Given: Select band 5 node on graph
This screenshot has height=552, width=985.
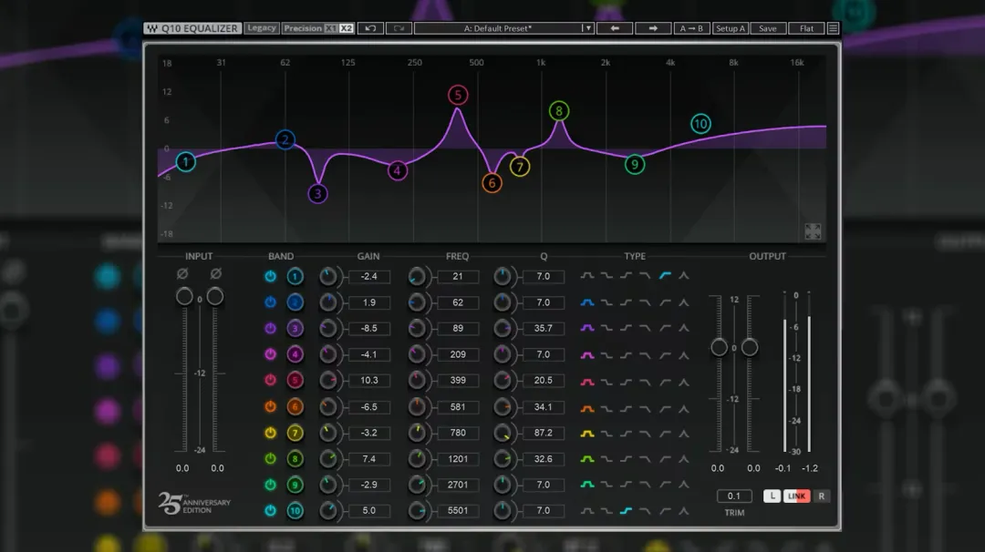Looking at the screenshot, I should point(458,96).
